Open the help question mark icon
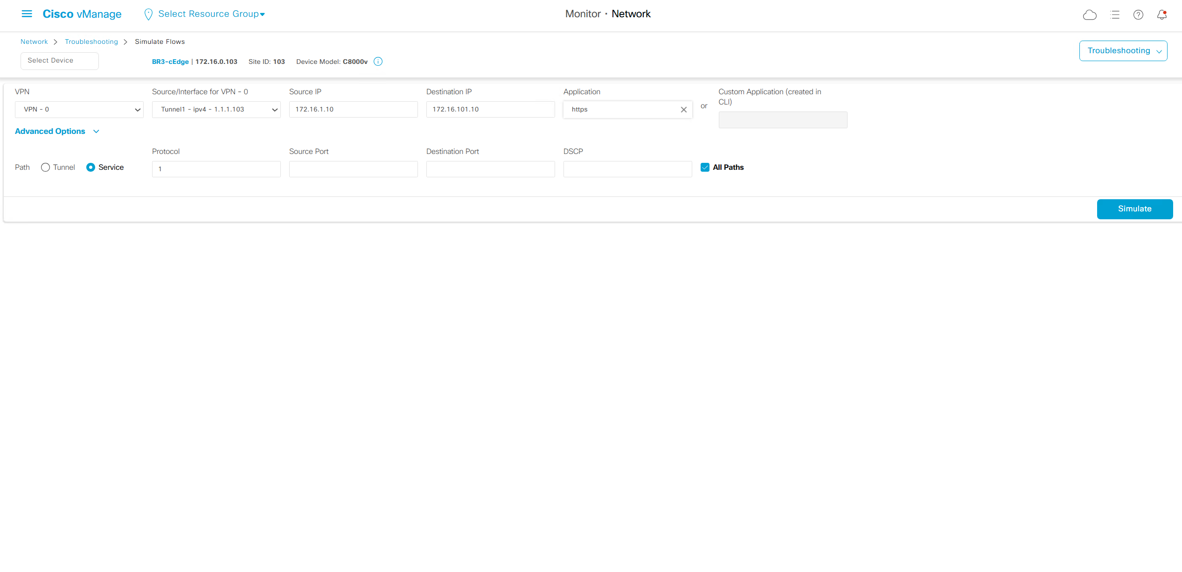 pyautogui.click(x=1138, y=15)
